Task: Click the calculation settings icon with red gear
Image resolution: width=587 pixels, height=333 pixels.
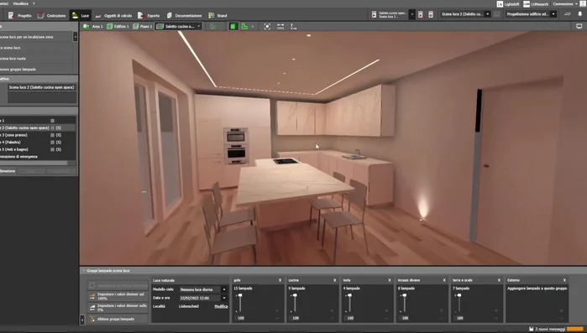Action: (431, 14)
